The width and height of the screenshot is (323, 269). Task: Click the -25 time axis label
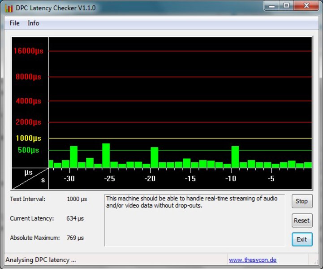click(110, 178)
